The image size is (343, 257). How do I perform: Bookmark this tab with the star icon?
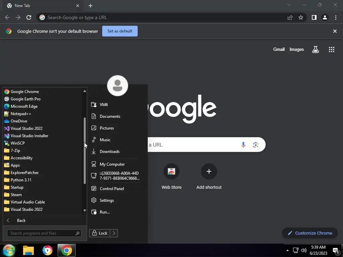(301, 17)
